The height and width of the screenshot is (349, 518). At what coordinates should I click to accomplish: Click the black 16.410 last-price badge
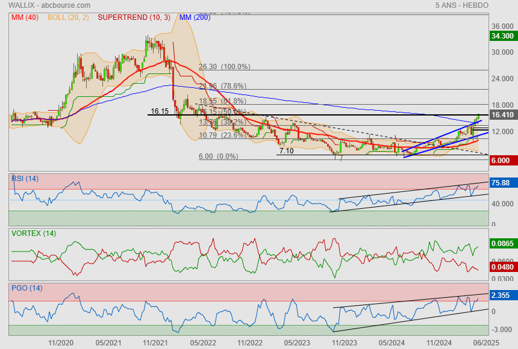(x=502, y=115)
